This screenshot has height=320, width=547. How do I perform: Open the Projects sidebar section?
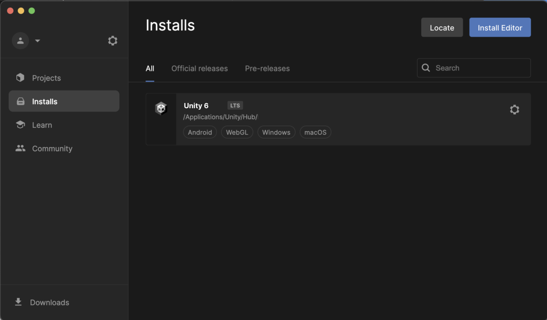[46, 78]
